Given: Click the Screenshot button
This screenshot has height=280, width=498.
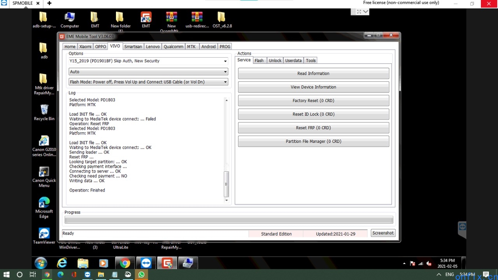Looking at the screenshot, I should coord(383,233).
